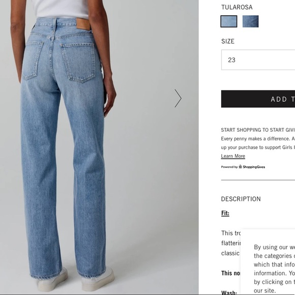
Task: Click the START SHOPPING TO START GIVING heading
Action: (x=258, y=130)
